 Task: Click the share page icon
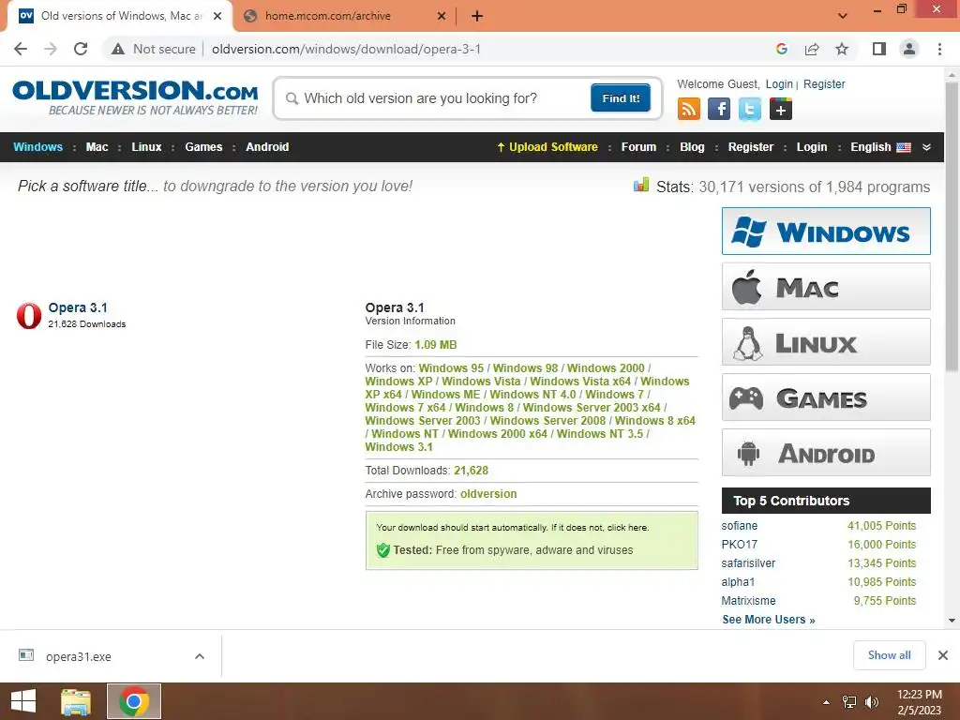pyautogui.click(x=812, y=49)
